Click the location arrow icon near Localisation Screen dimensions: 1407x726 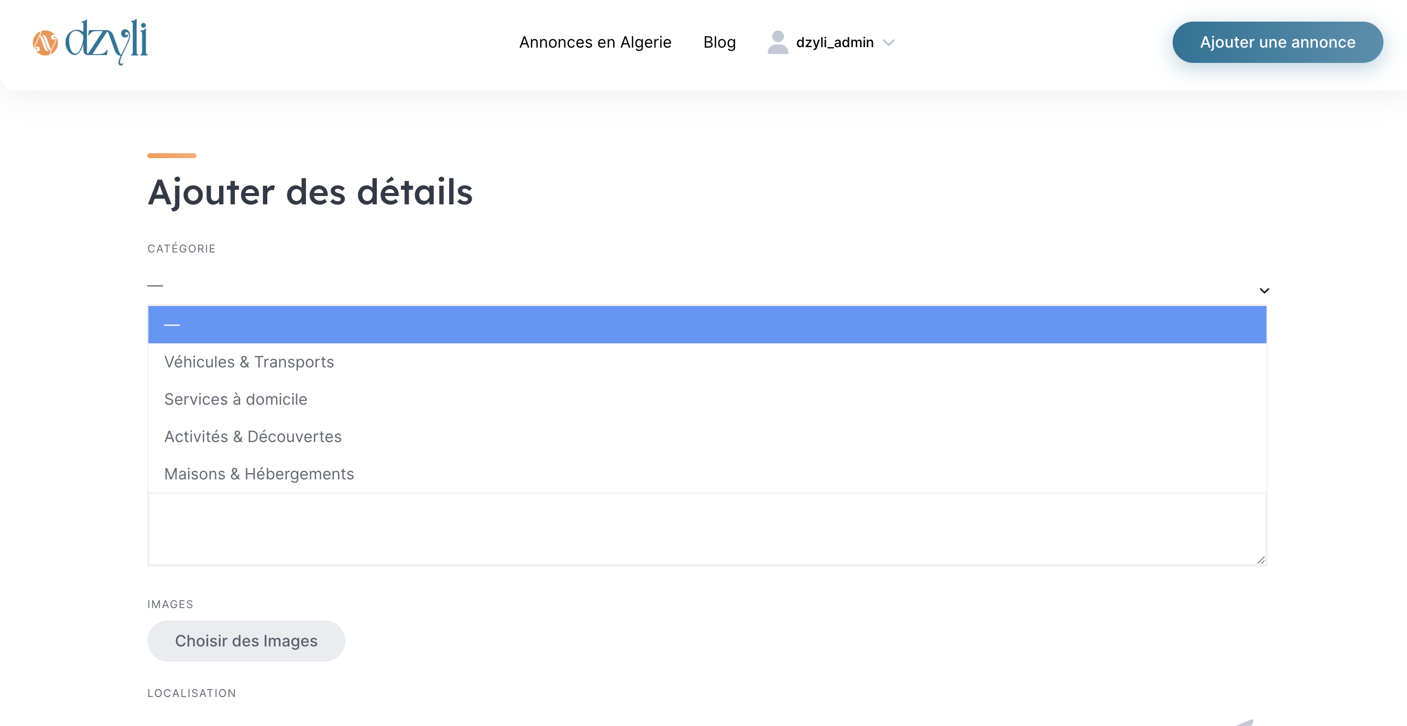[1245, 722]
